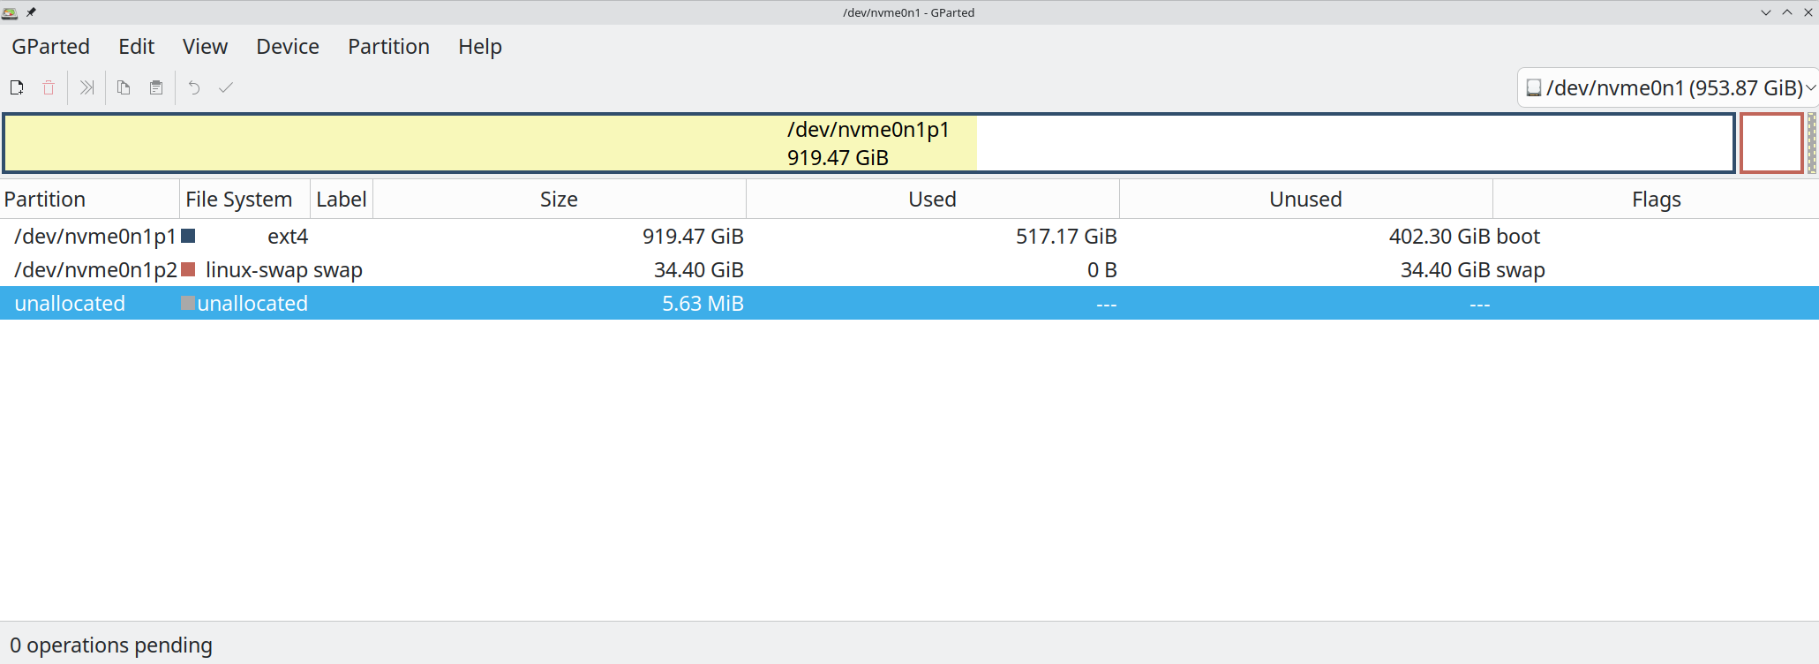This screenshot has width=1819, height=664.
Task: Click the Resize/Move partition toolbar icon
Action: [x=86, y=87]
